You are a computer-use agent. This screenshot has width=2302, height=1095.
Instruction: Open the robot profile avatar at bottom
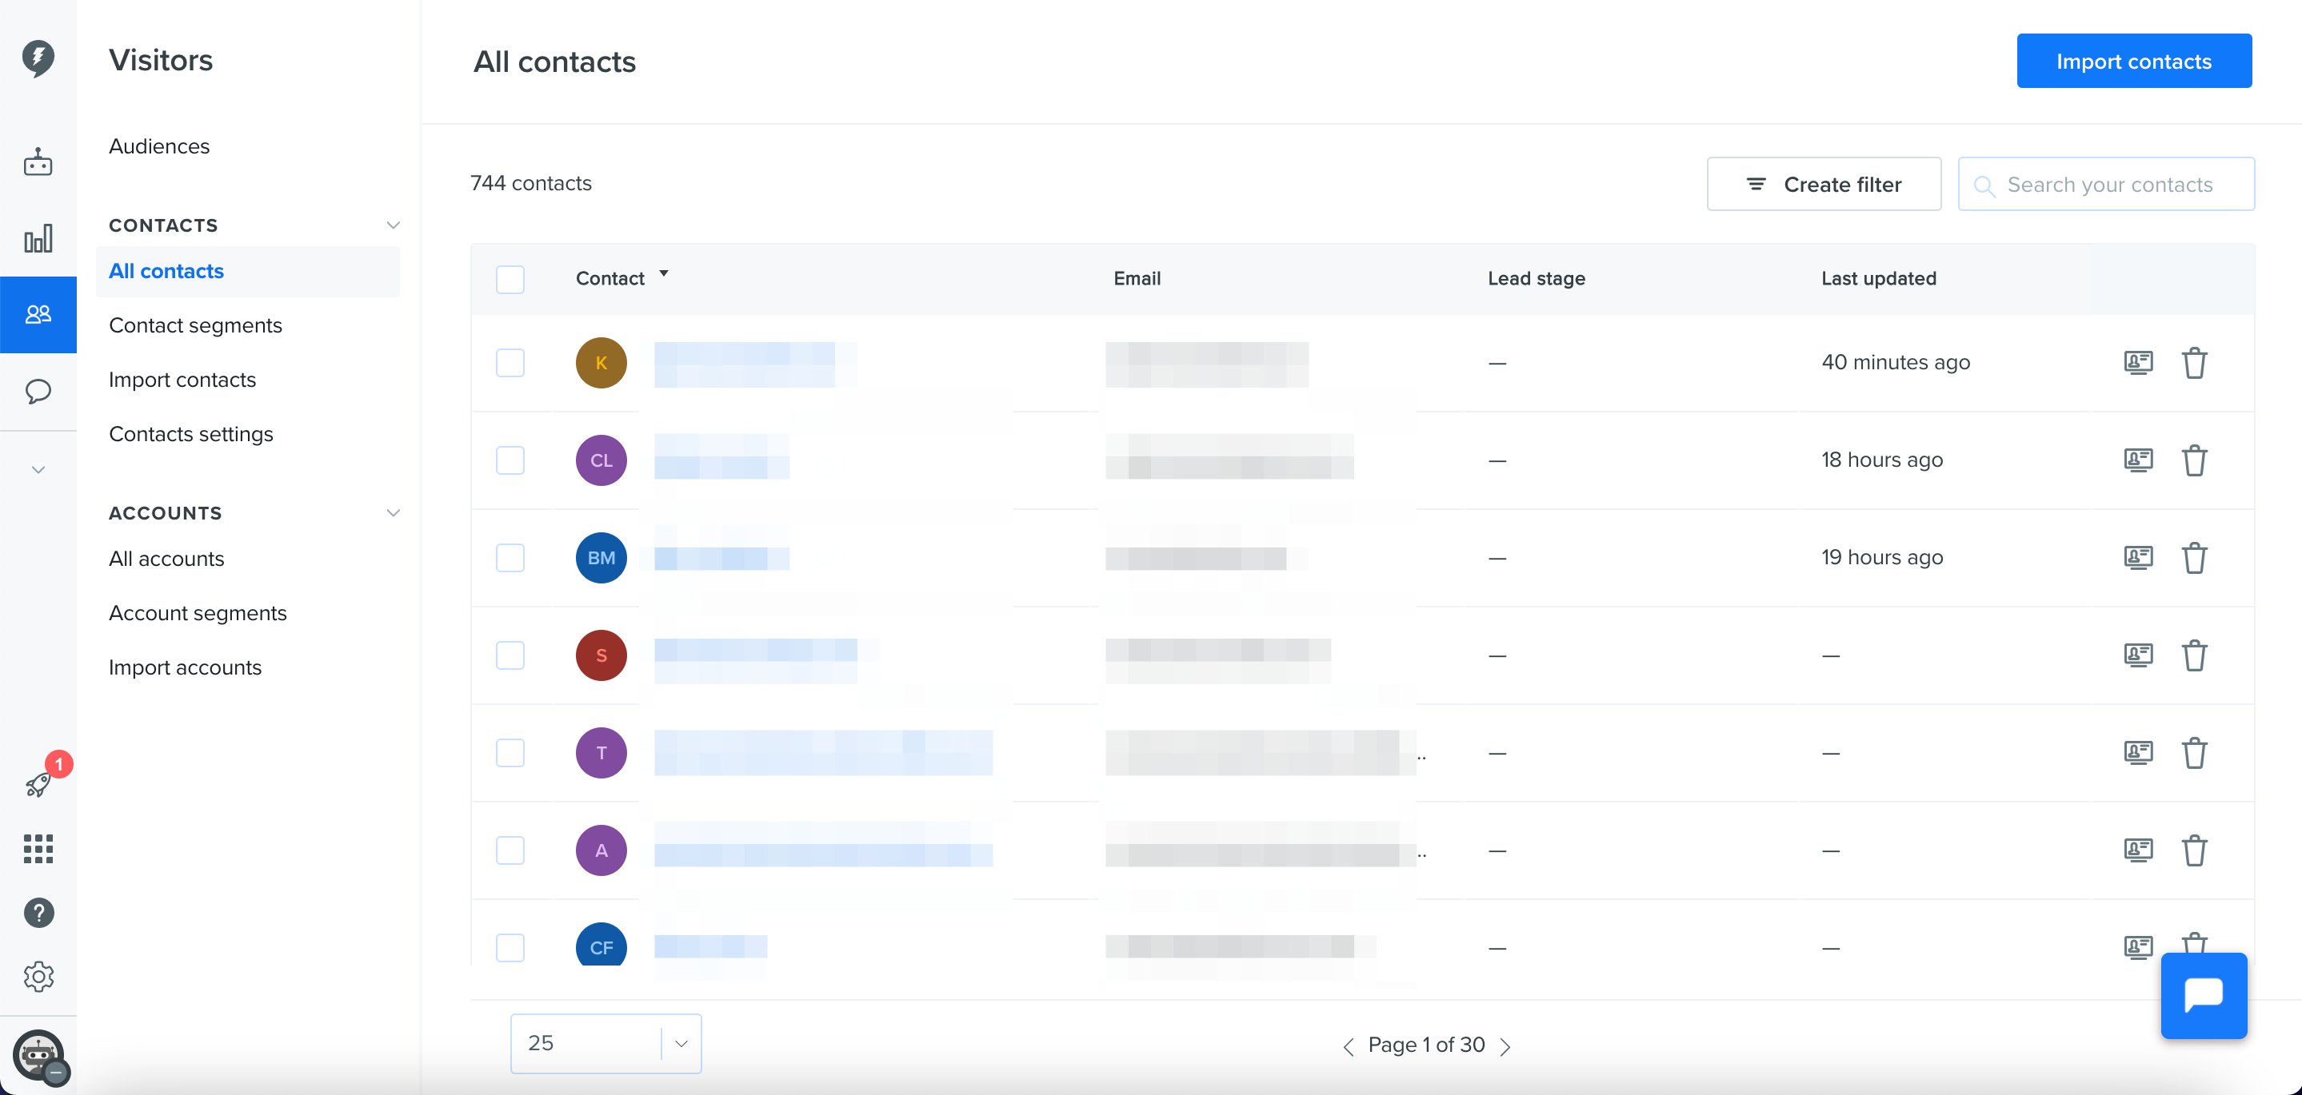[38, 1055]
